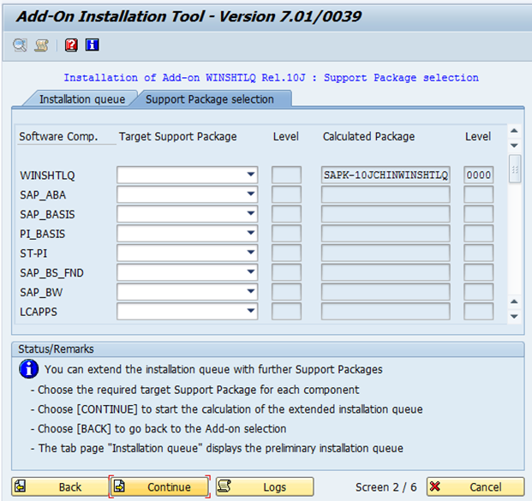Click the LCAPPS calculated package field
The width and height of the screenshot is (532, 501).
coord(386,312)
